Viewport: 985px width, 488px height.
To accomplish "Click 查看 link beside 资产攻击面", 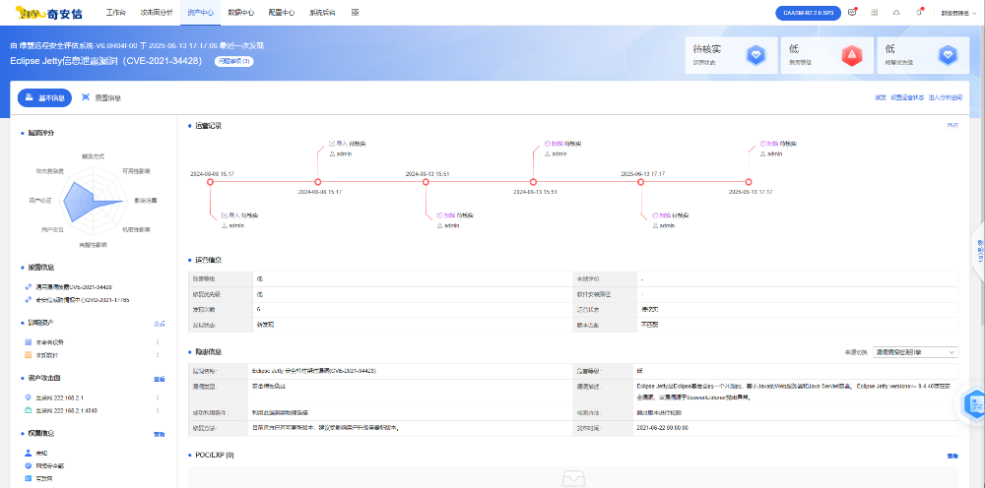I will coord(160,379).
